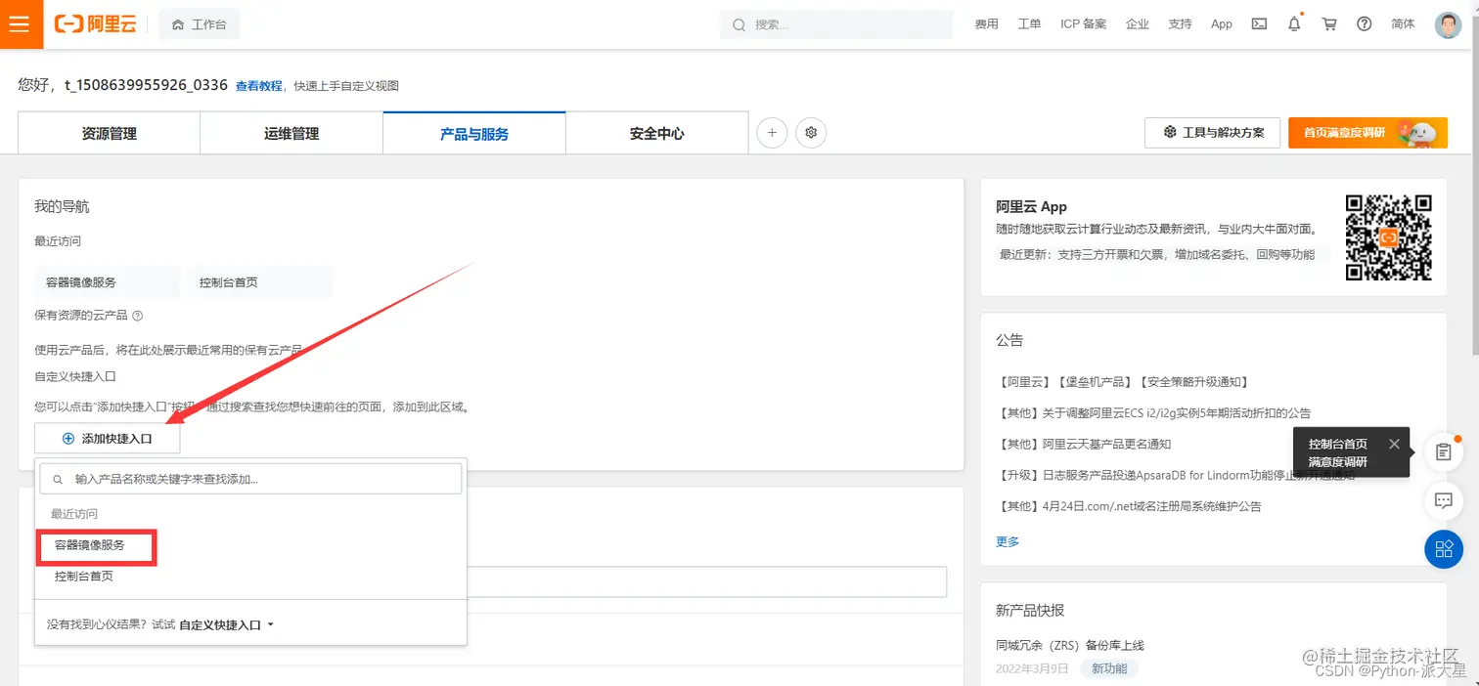
Task: Focus the product name search field
Action: pyautogui.click(x=250, y=479)
